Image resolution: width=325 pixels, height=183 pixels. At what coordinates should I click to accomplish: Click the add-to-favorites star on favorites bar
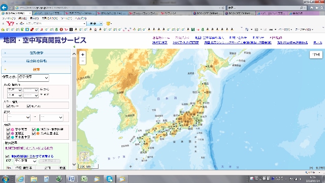point(3,29)
